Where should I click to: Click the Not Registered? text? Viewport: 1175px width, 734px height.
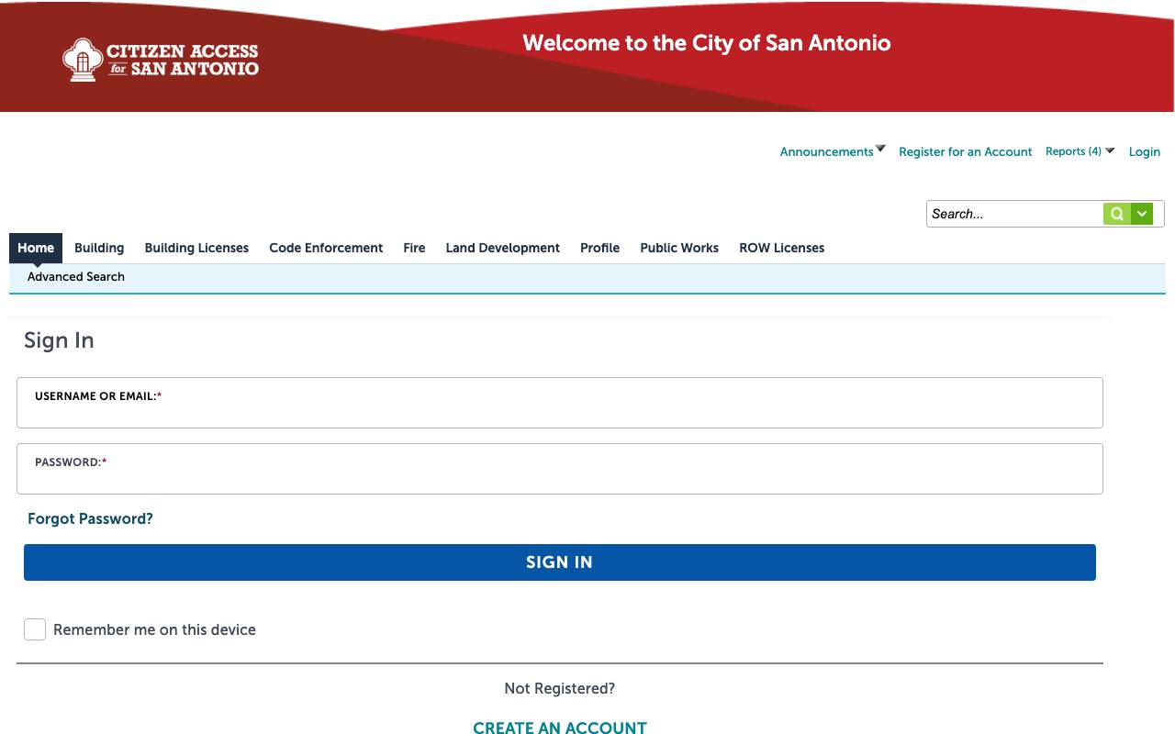pos(560,688)
